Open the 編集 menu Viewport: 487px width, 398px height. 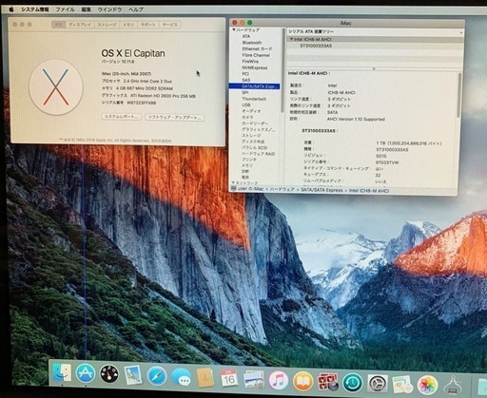[86, 9]
